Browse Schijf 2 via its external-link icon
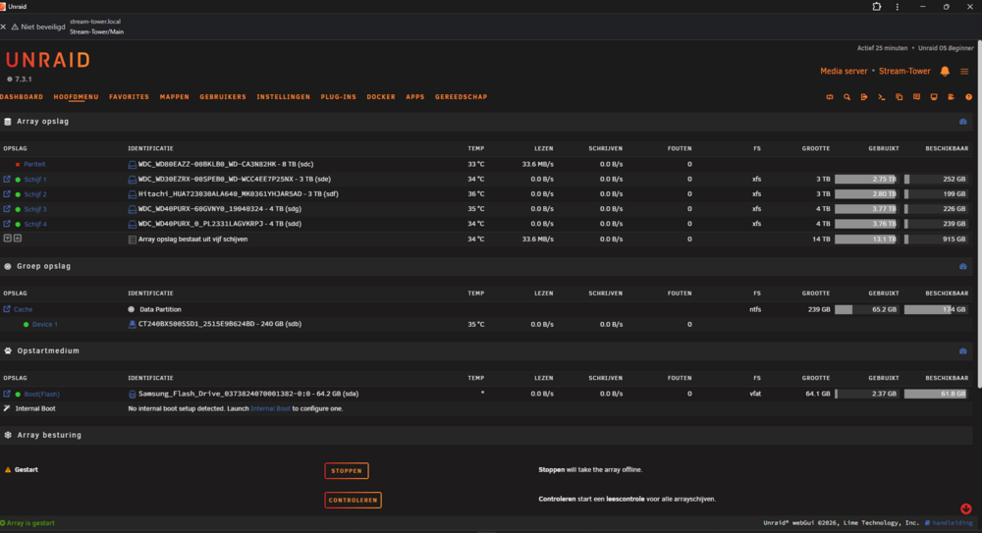 7,194
